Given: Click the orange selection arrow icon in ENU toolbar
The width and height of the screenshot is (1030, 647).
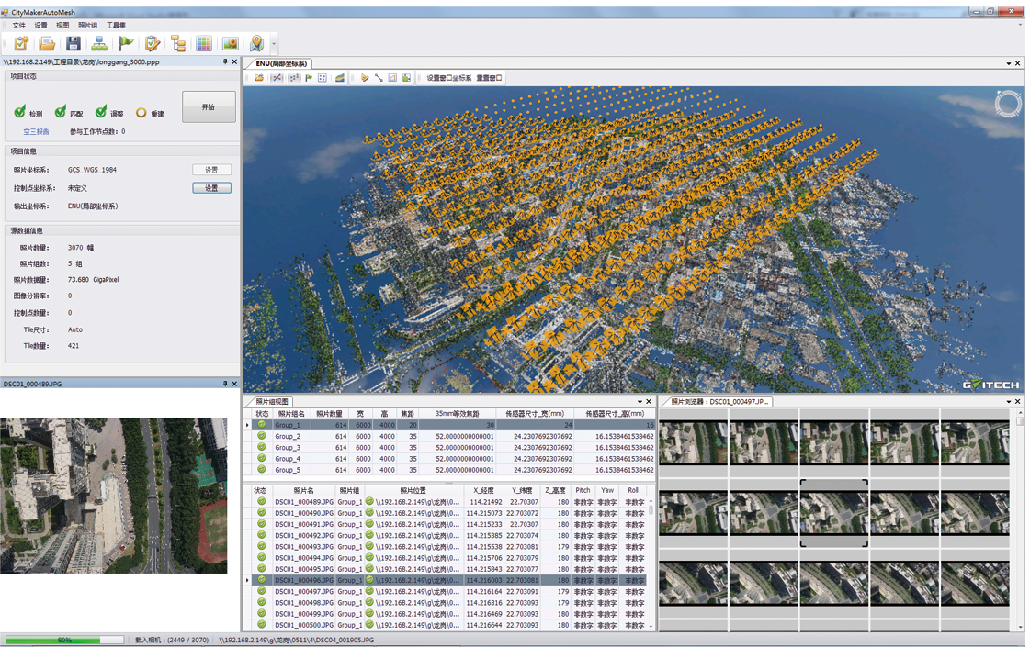Looking at the screenshot, I should [x=365, y=77].
